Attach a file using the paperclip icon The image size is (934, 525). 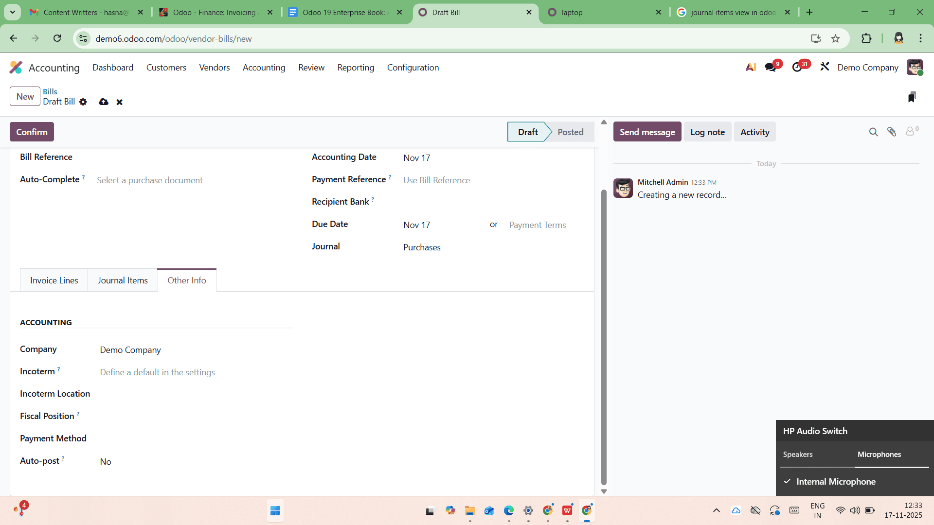coord(893,132)
